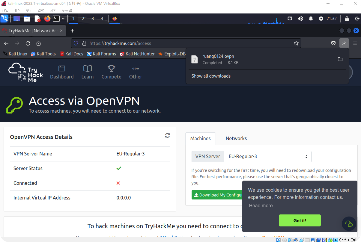Open the Kali NetHunter bookmark
Image resolution: width=361 pixels, height=242 pixels.
pyautogui.click(x=137, y=54)
